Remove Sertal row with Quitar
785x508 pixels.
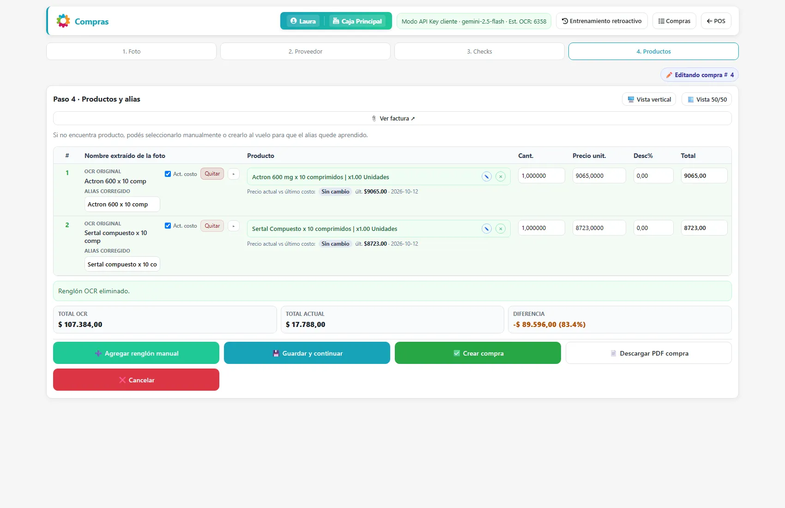coord(212,226)
